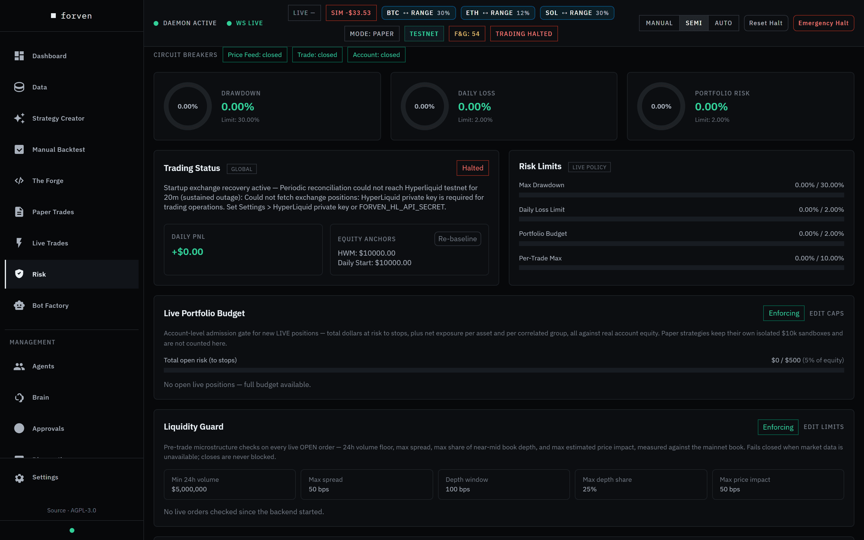
Task: Click the Live Trades lightning bolt icon
Action: click(x=19, y=243)
